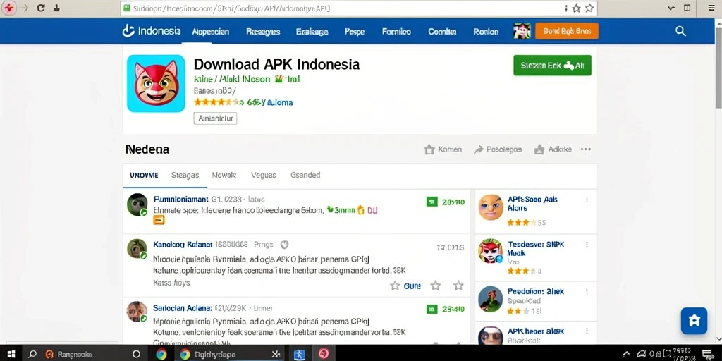Switch to the Steagas tab
Image resolution: width=722 pixels, height=361 pixels.
pos(185,175)
